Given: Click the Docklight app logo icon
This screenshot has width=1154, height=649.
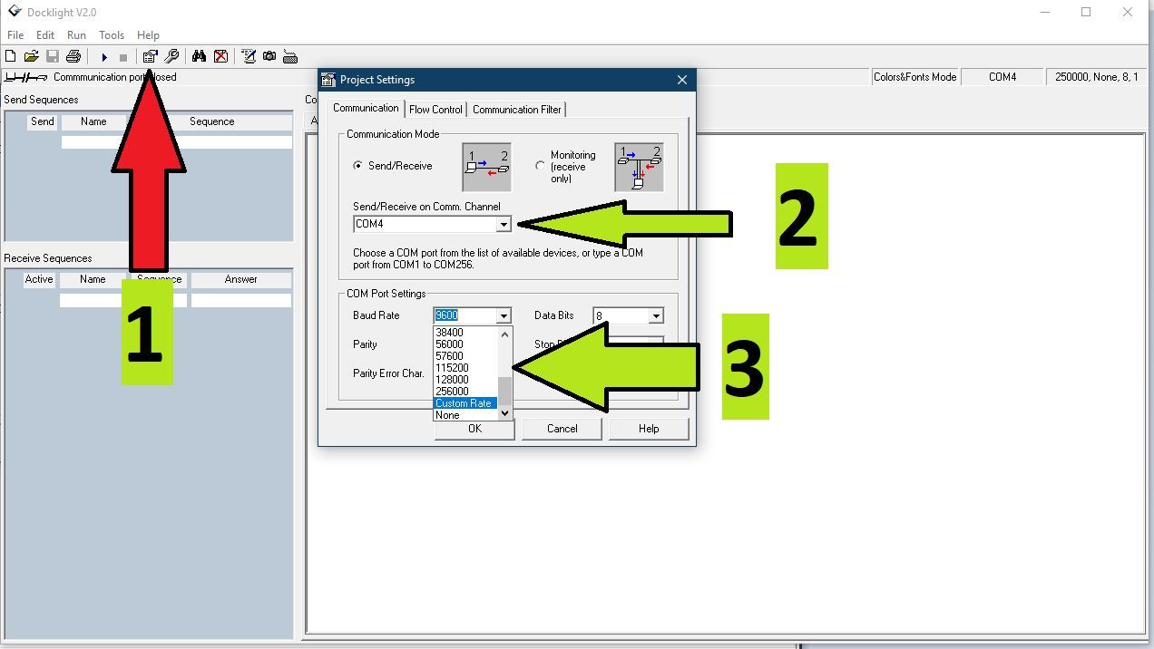Looking at the screenshot, I should 14,12.
